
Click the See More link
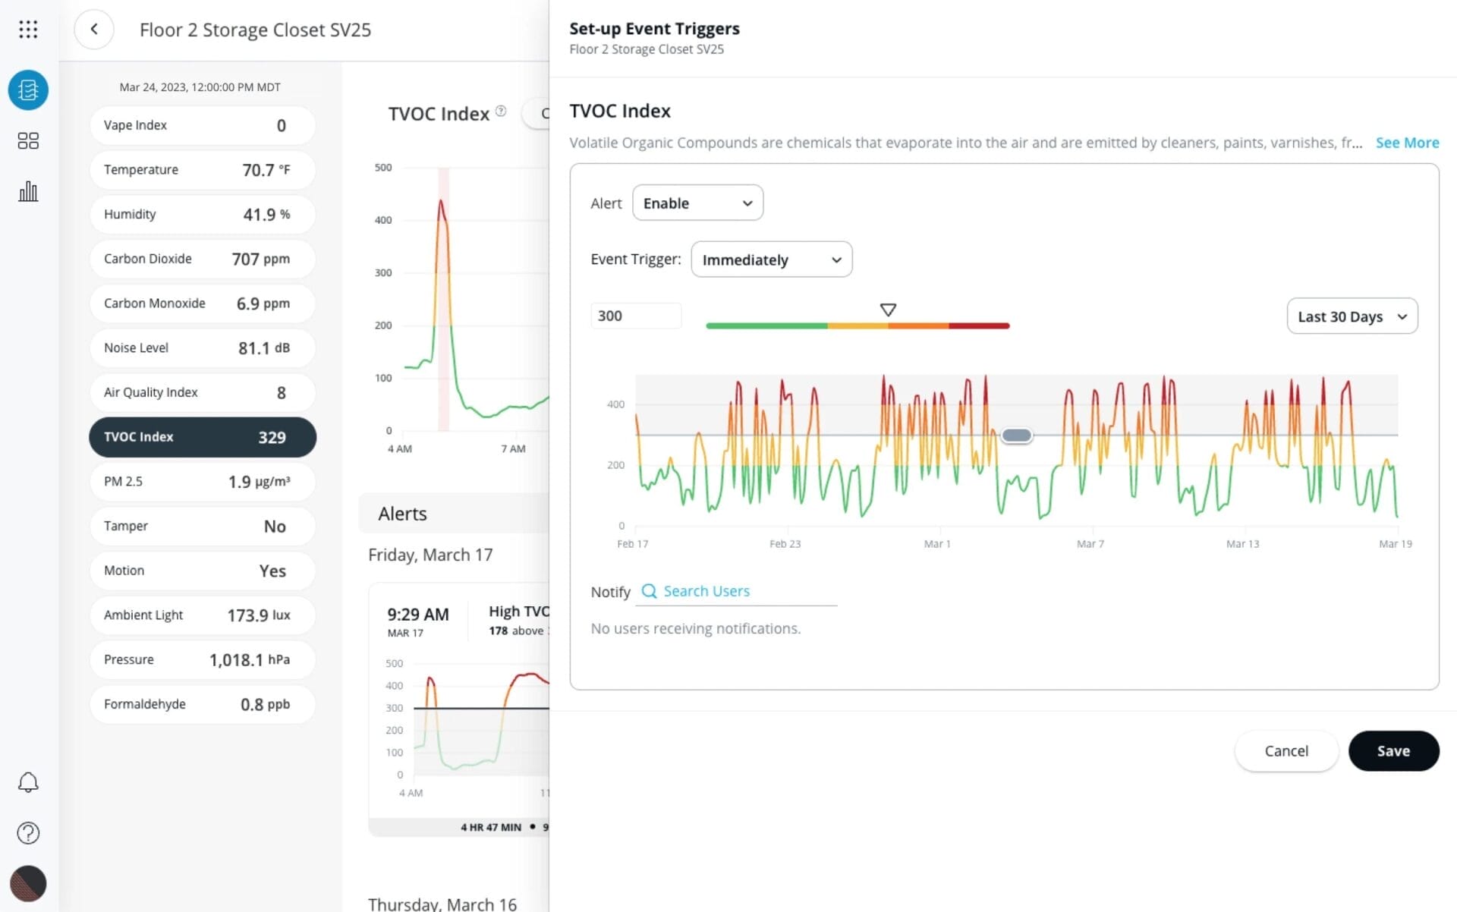1407,143
